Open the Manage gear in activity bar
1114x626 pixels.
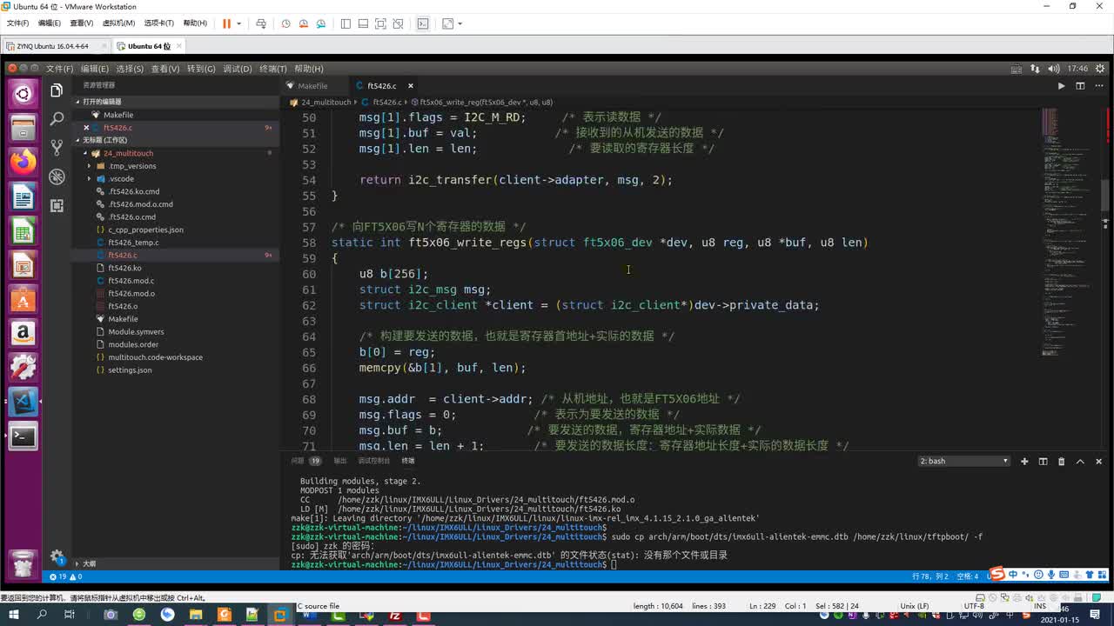pos(57,556)
